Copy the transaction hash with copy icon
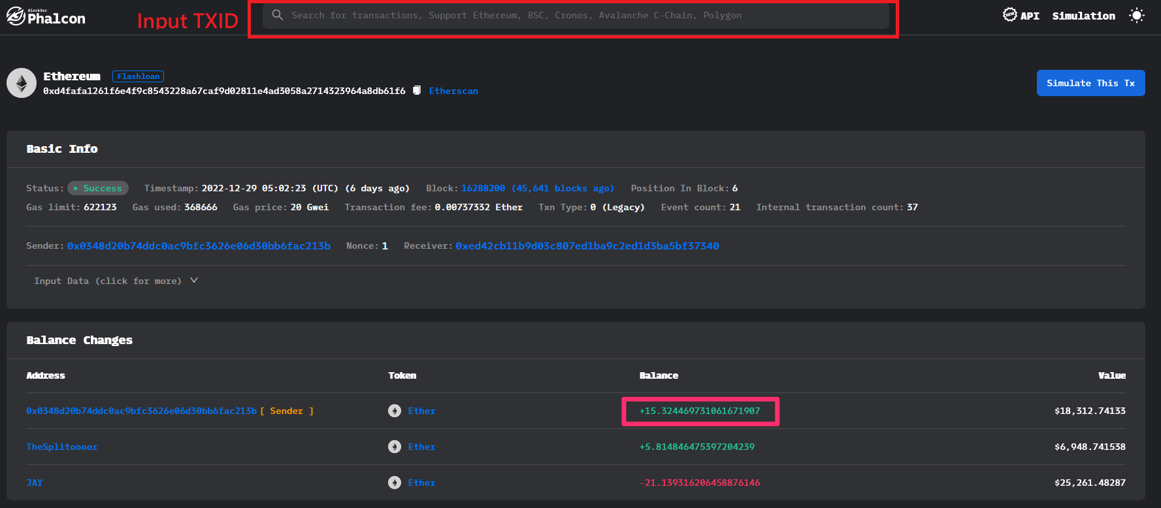Image resolution: width=1161 pixels, height=508 pixels. 417,90
